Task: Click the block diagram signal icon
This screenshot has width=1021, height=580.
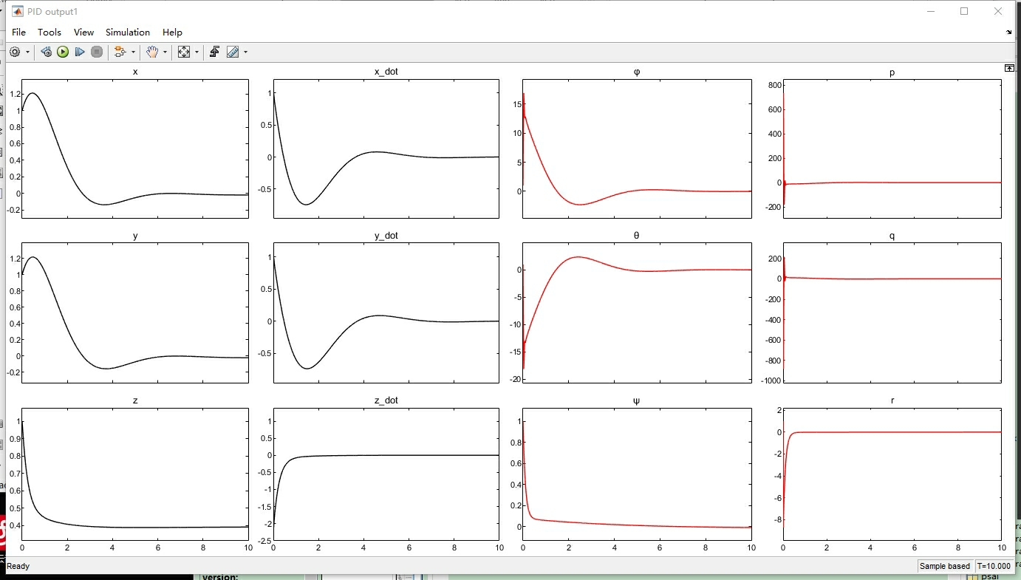Action: pos(120,52)
